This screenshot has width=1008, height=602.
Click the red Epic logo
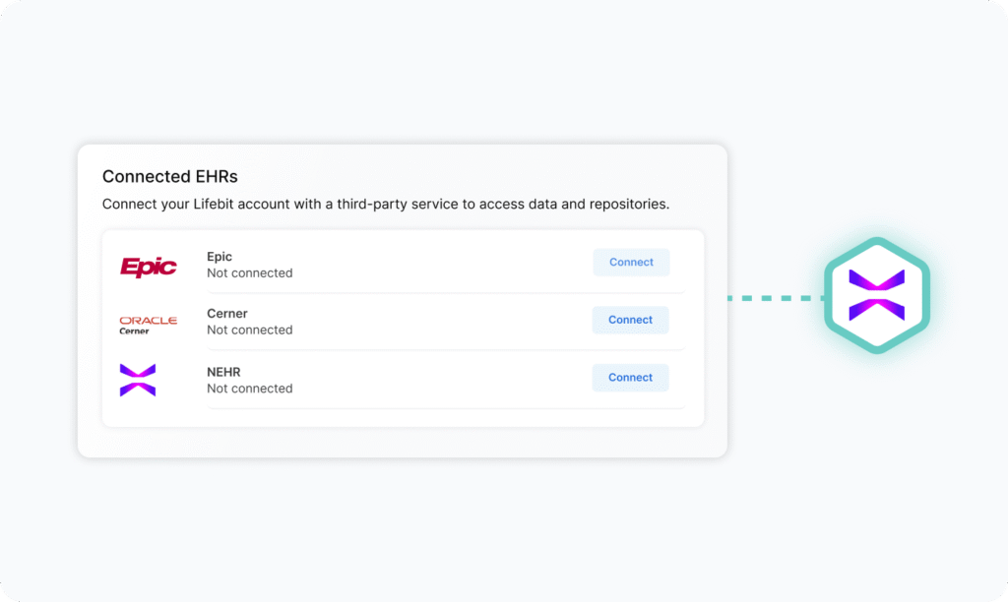(149, 267)
